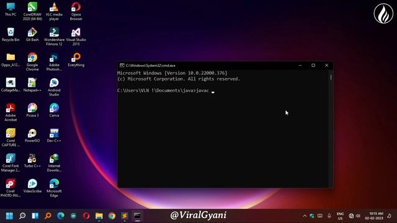Click the "(c) Microsoft Corporation" line
Screen dimensions: 397x223
pos(179,79)
